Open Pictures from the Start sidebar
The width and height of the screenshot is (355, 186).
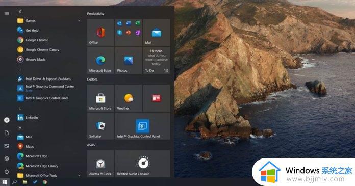click(x=7, y=146)
